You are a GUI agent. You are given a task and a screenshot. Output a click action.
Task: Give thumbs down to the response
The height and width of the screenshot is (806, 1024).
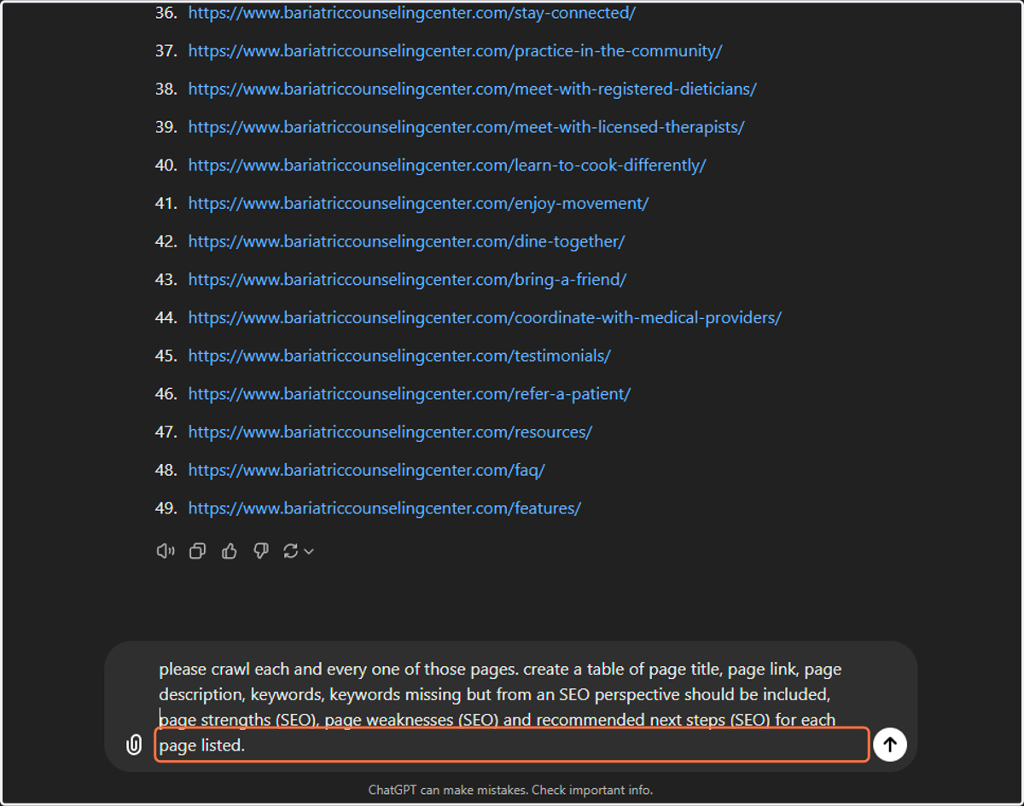point(261,552)
